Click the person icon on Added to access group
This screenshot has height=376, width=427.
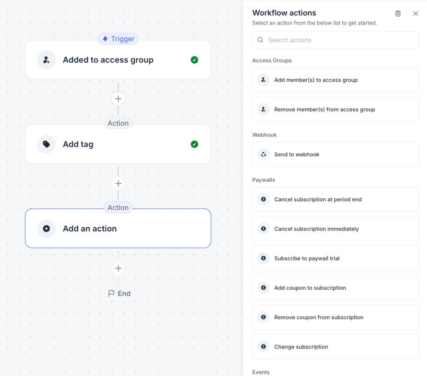[46, 60]
